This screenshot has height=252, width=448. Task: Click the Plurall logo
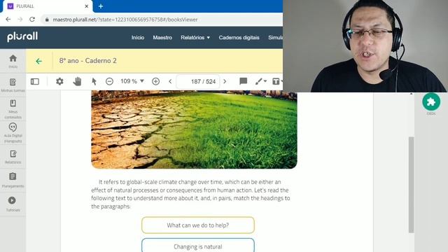[x=22, y=36]
